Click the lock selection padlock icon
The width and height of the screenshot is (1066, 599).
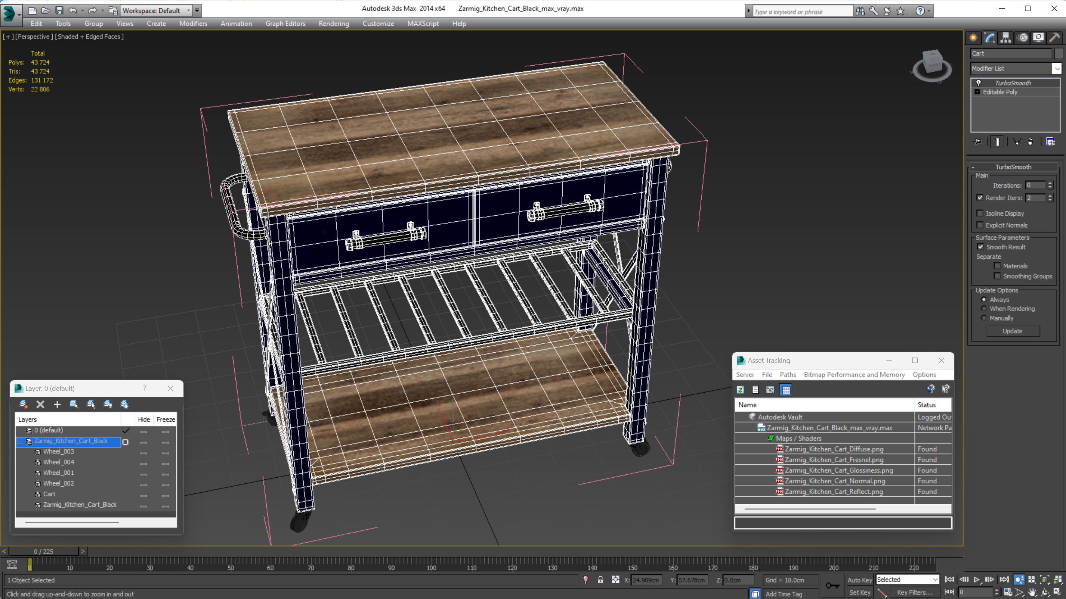600,580
